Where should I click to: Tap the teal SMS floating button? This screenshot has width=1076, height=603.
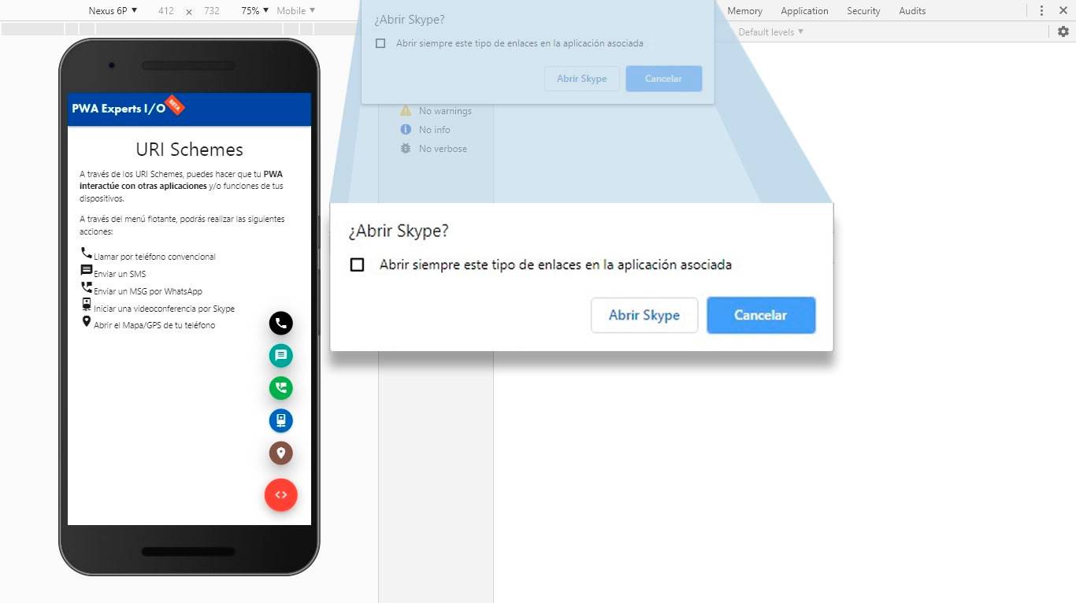click(x=280, y=356)
